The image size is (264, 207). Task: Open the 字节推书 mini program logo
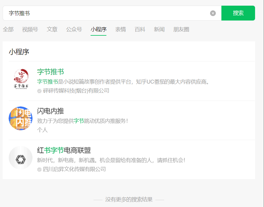(21, 79)
